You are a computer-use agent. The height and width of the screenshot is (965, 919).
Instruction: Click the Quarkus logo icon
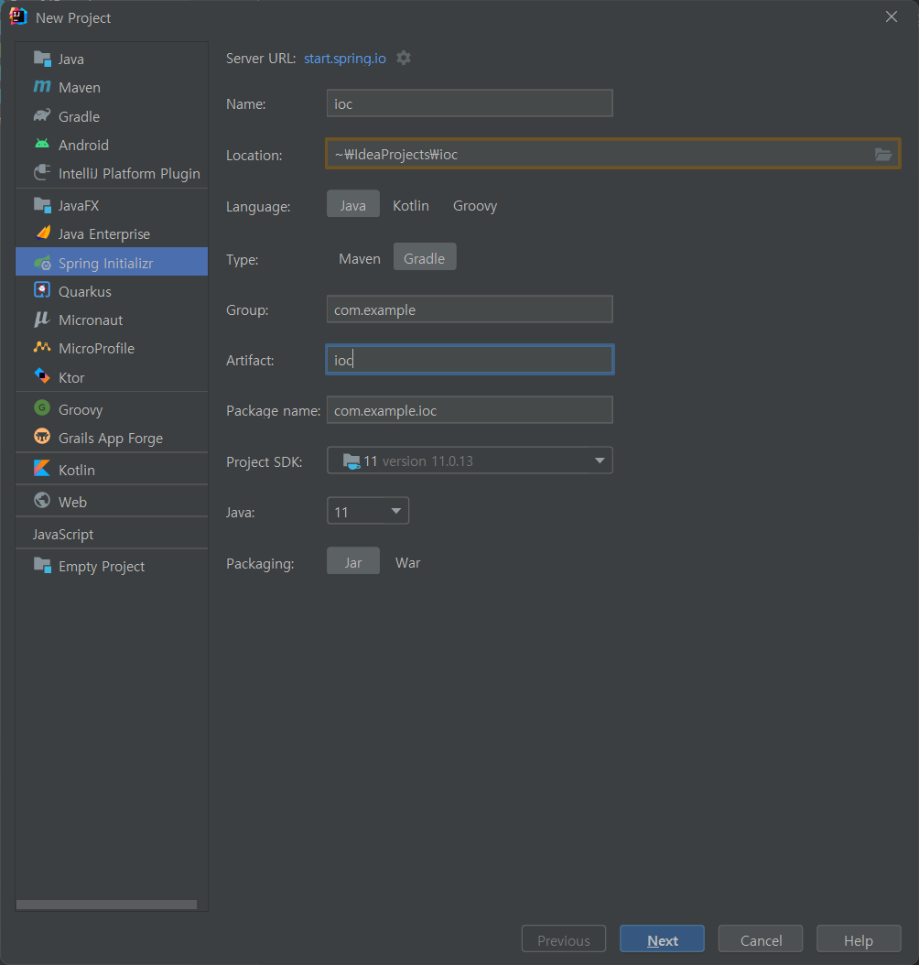tap(42, 290)
